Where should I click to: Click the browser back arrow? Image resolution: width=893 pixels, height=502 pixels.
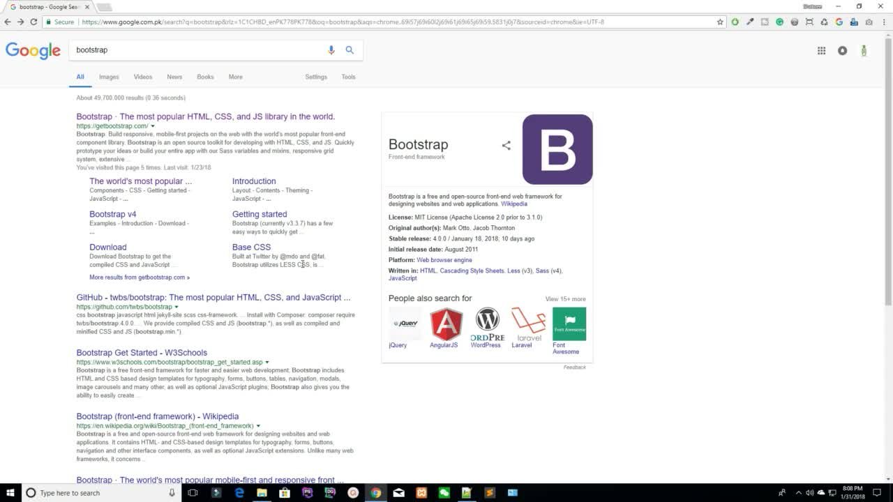pyautogui.click(x=8, y=22)
